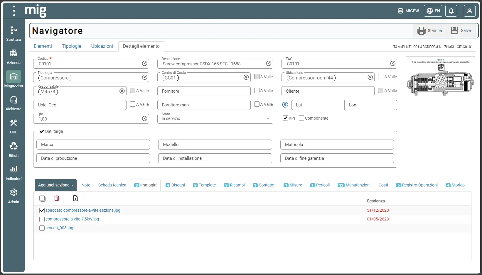
Task: Enable the Componente checkbox
Action: coord(301,118)
